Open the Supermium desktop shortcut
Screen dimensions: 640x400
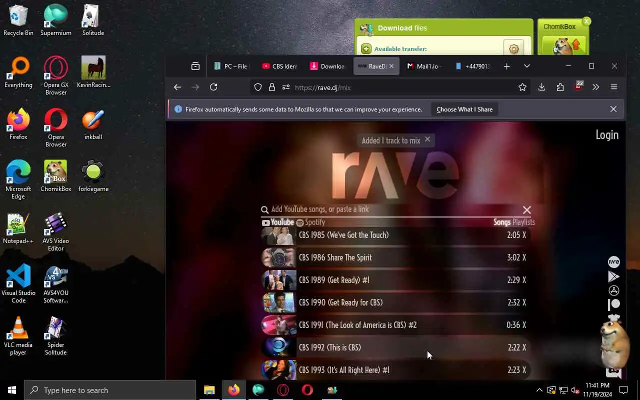(x=55, y=20)
